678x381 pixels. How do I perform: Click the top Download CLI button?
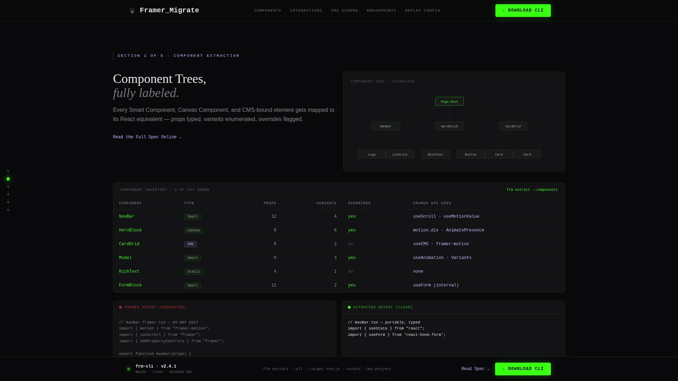523,11
